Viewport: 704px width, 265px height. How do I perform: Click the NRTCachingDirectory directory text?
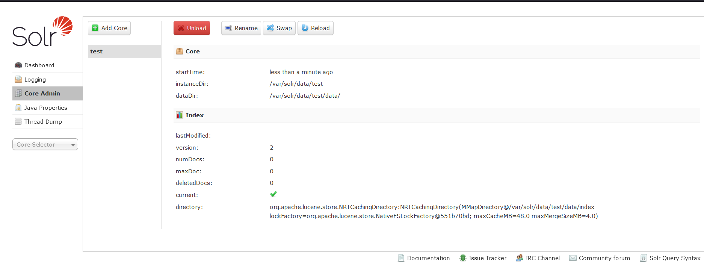(x=434, y=212)
